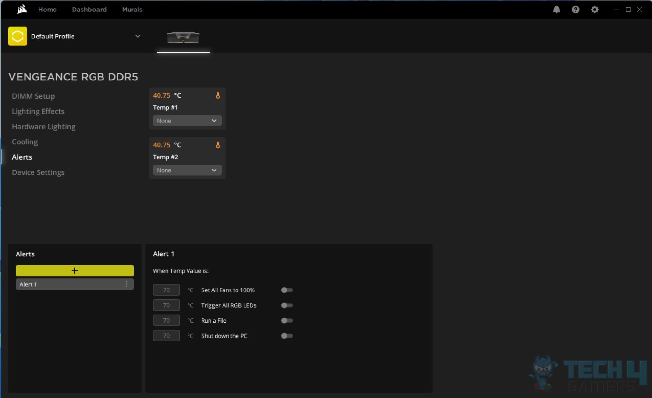This screenshot has width=652, height=398.
Task: Enable the Trigger All RGB LEDs toggle
Action: point(287,305)
